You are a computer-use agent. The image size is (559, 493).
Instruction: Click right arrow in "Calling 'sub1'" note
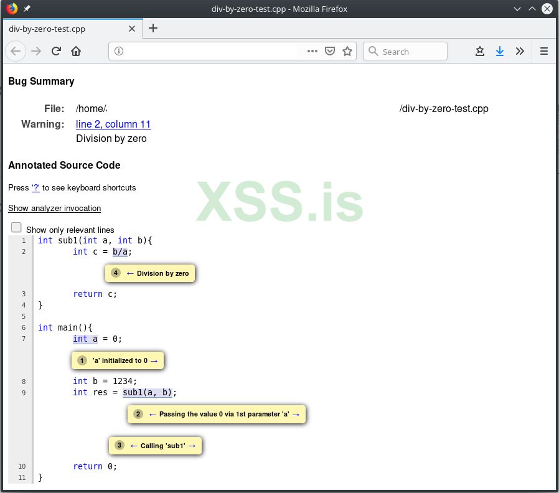(x=192, y=446)
